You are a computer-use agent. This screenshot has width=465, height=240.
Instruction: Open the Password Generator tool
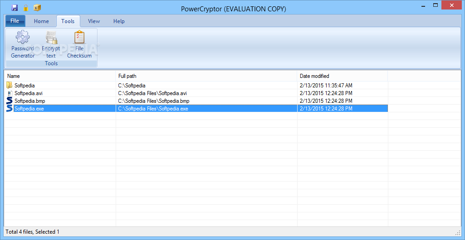(x=23, y=45)
